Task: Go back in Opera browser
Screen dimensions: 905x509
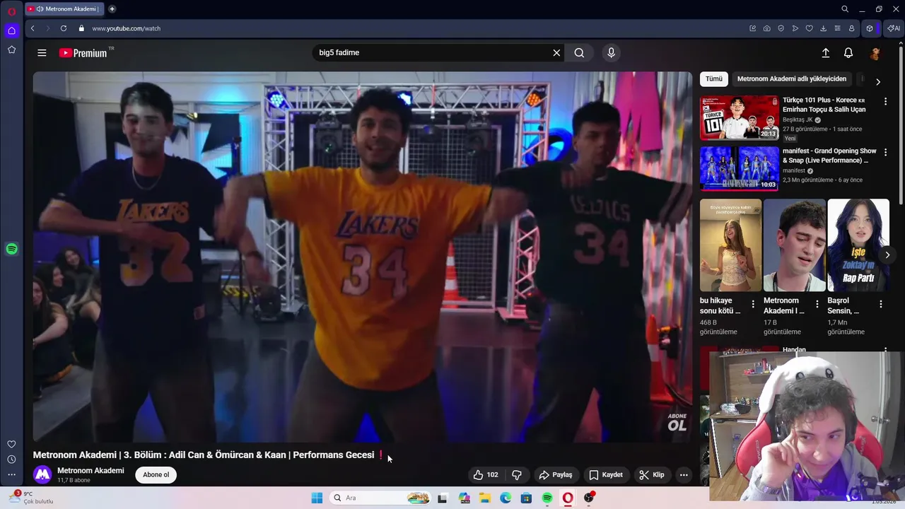Action: 33,28
